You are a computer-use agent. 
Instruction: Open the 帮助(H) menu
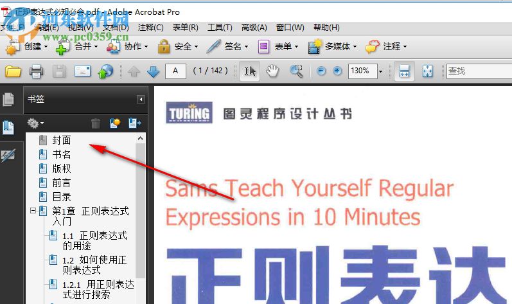pyautogui.click(x=326, y=28)
